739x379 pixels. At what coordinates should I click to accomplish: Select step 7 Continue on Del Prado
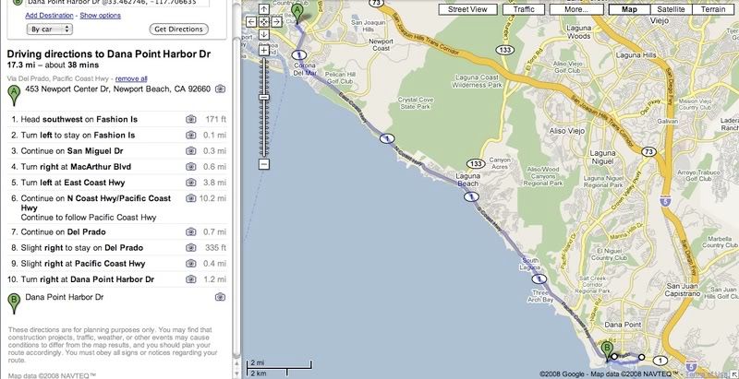coord(117,231)
